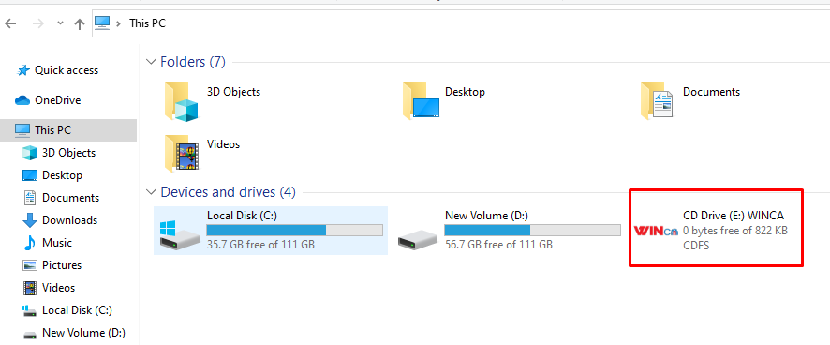The width and height of the screenshot is (830, 345).
Task: Open New Volume (D:) in navigation pane
Action: [83, 333]
